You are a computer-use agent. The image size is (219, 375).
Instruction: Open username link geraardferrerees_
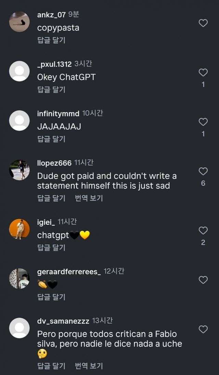[x=69, y=272]
